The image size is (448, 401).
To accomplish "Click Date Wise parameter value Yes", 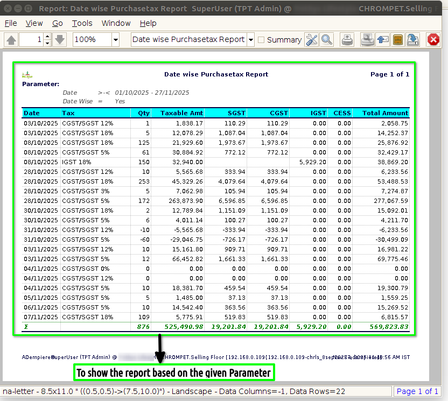I will 120,101.
